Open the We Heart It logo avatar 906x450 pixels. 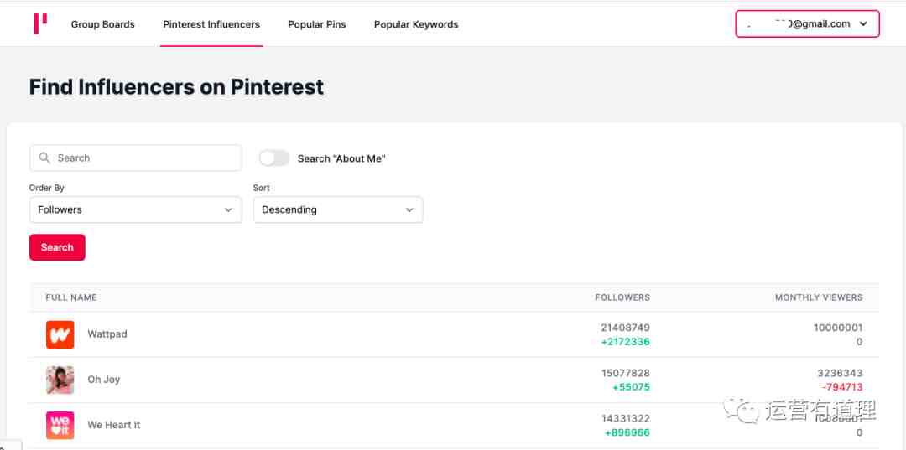60,425
